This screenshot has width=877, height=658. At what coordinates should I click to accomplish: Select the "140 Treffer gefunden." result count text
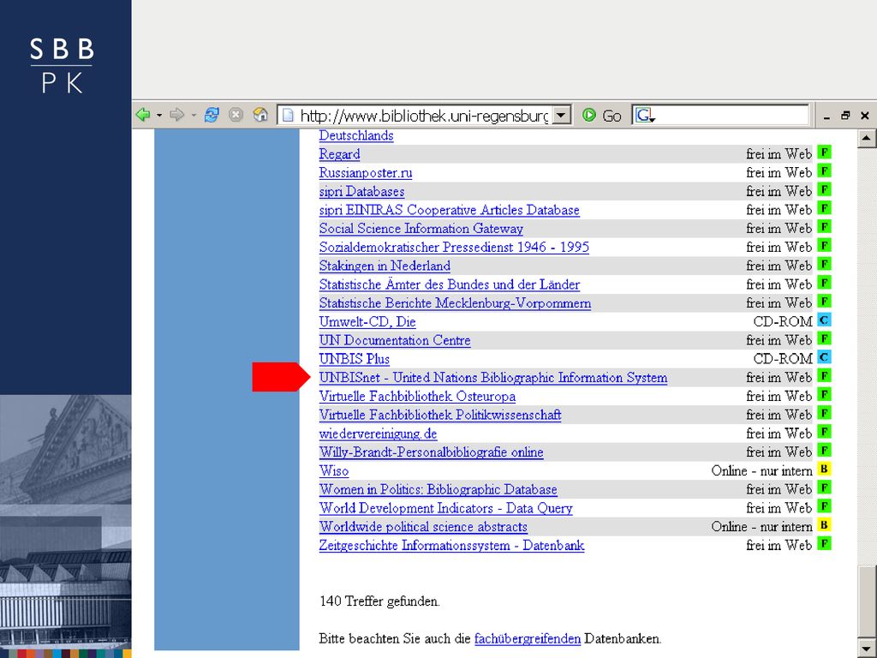[x=379, y=601]
